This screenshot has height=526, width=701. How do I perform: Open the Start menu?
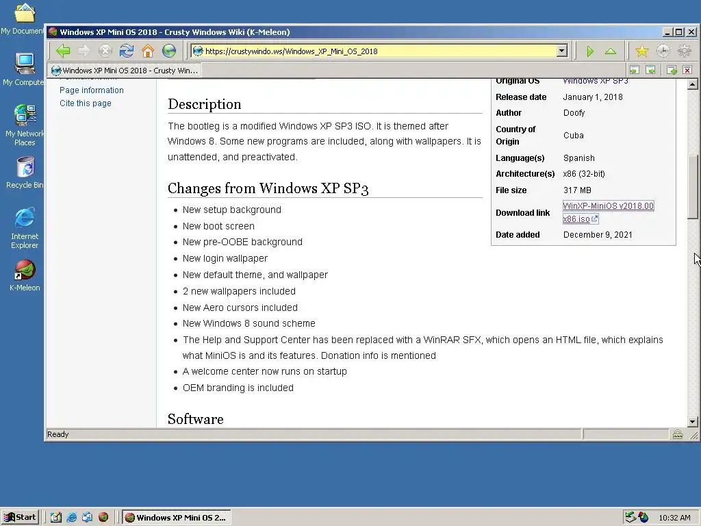20,517
